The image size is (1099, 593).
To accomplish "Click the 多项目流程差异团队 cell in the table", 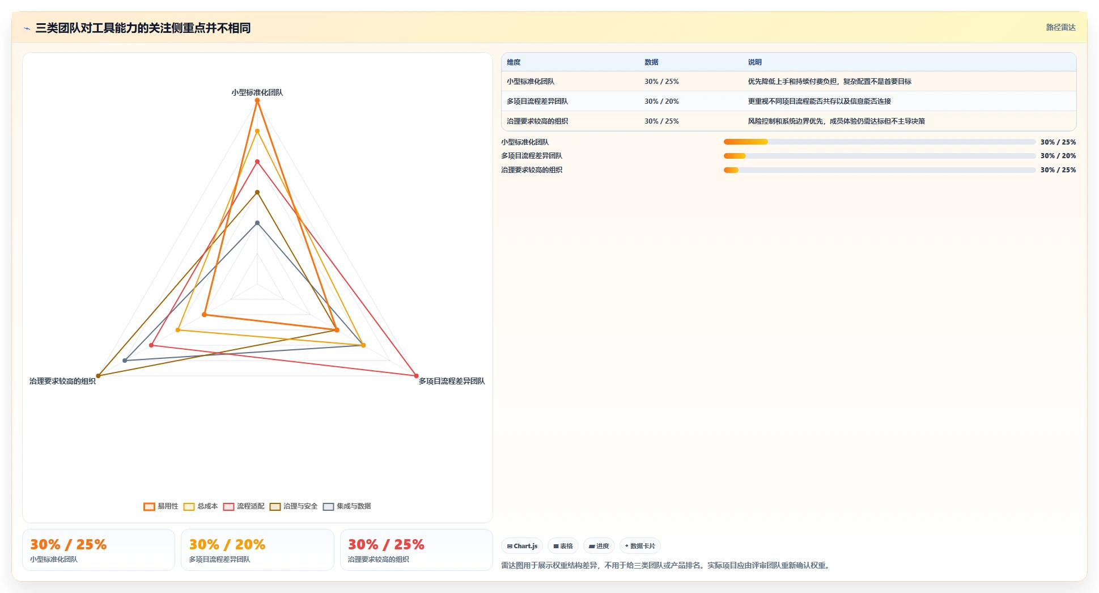I will 537,101.
